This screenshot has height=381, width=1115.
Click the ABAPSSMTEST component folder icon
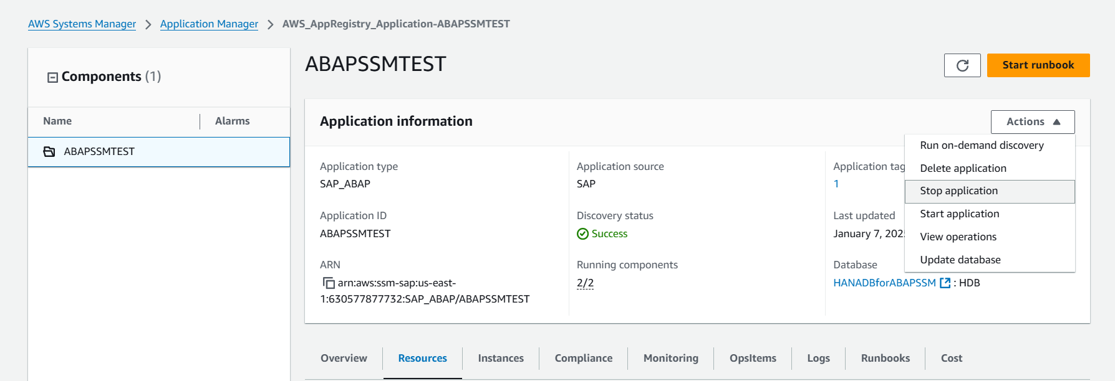click(49, 152)
